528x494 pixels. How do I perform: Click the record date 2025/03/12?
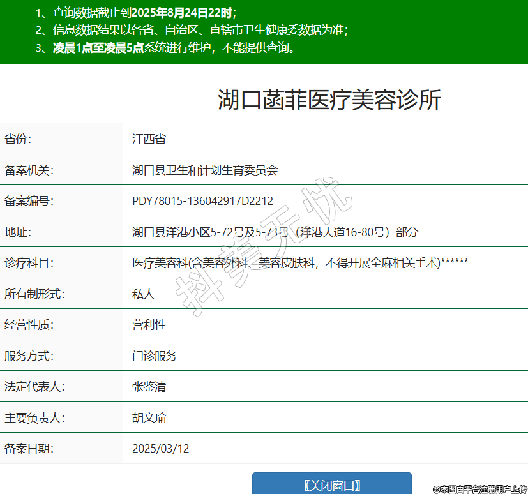160,449
